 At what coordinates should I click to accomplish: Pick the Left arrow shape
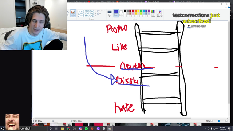tap(91, 13)
